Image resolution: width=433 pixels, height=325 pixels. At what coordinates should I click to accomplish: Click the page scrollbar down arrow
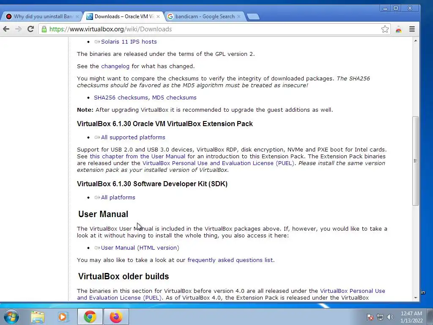click(416, 298)
